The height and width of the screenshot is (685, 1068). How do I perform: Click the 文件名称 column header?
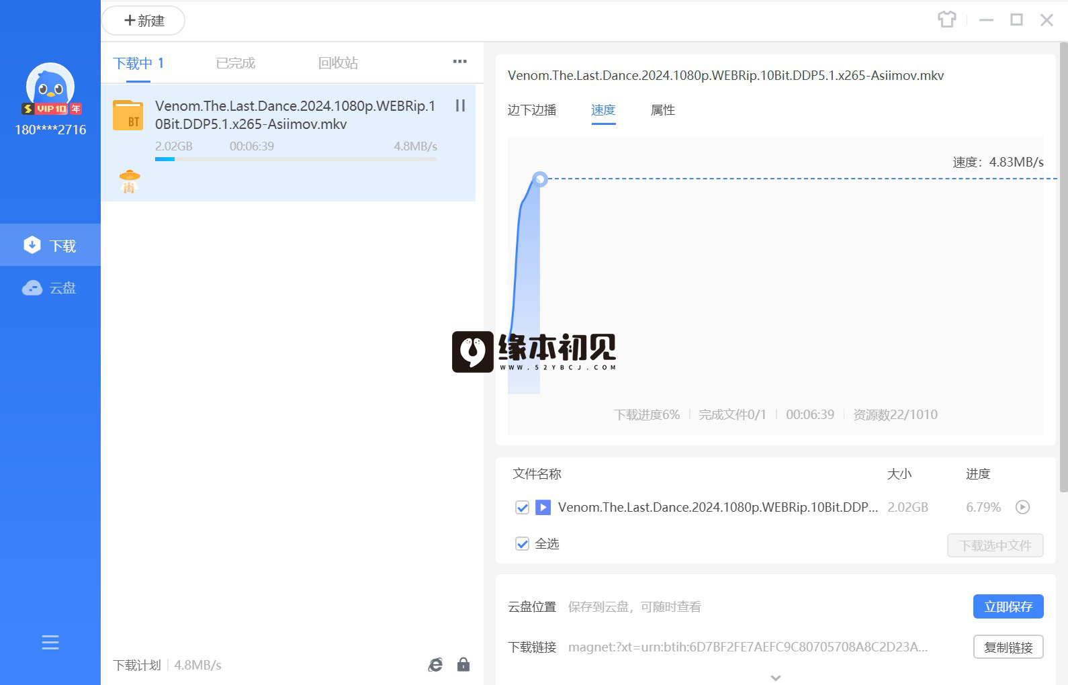[537, 474]
